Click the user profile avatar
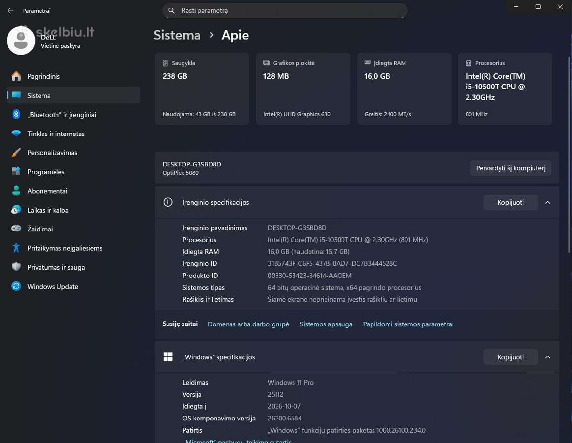 coord(21,40)
